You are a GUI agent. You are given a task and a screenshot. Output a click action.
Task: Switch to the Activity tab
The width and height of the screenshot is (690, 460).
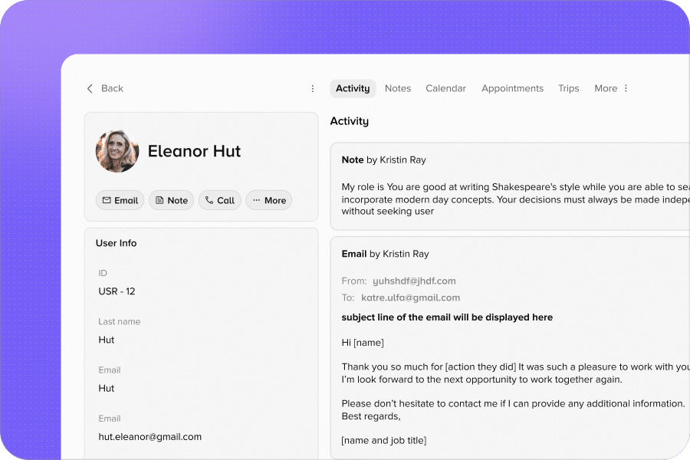pyautogui.click(x=353, y=89)
